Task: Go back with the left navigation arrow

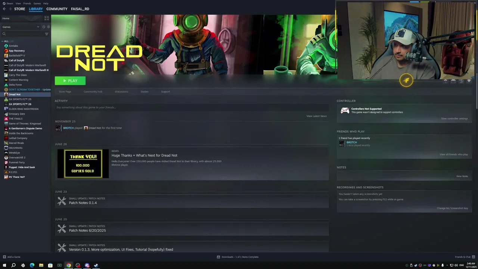Action: (4, 9)
